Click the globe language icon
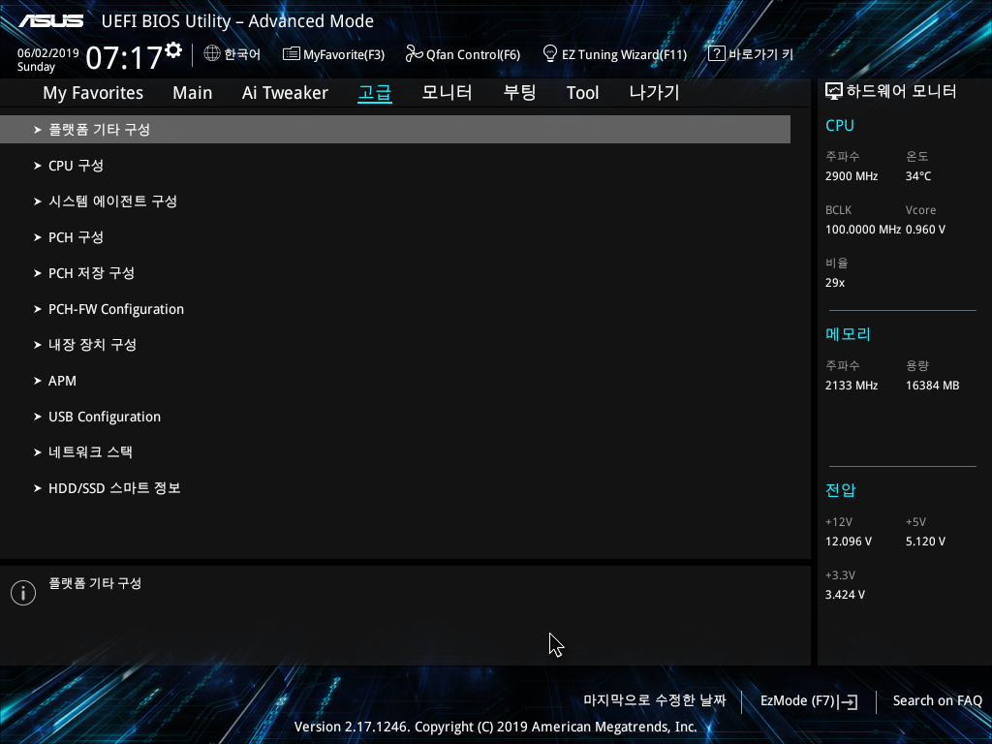This screenshot has width=992, height=744. [212, 54]
